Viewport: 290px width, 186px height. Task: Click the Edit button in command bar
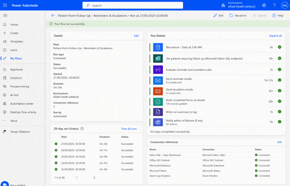(218, 16)
